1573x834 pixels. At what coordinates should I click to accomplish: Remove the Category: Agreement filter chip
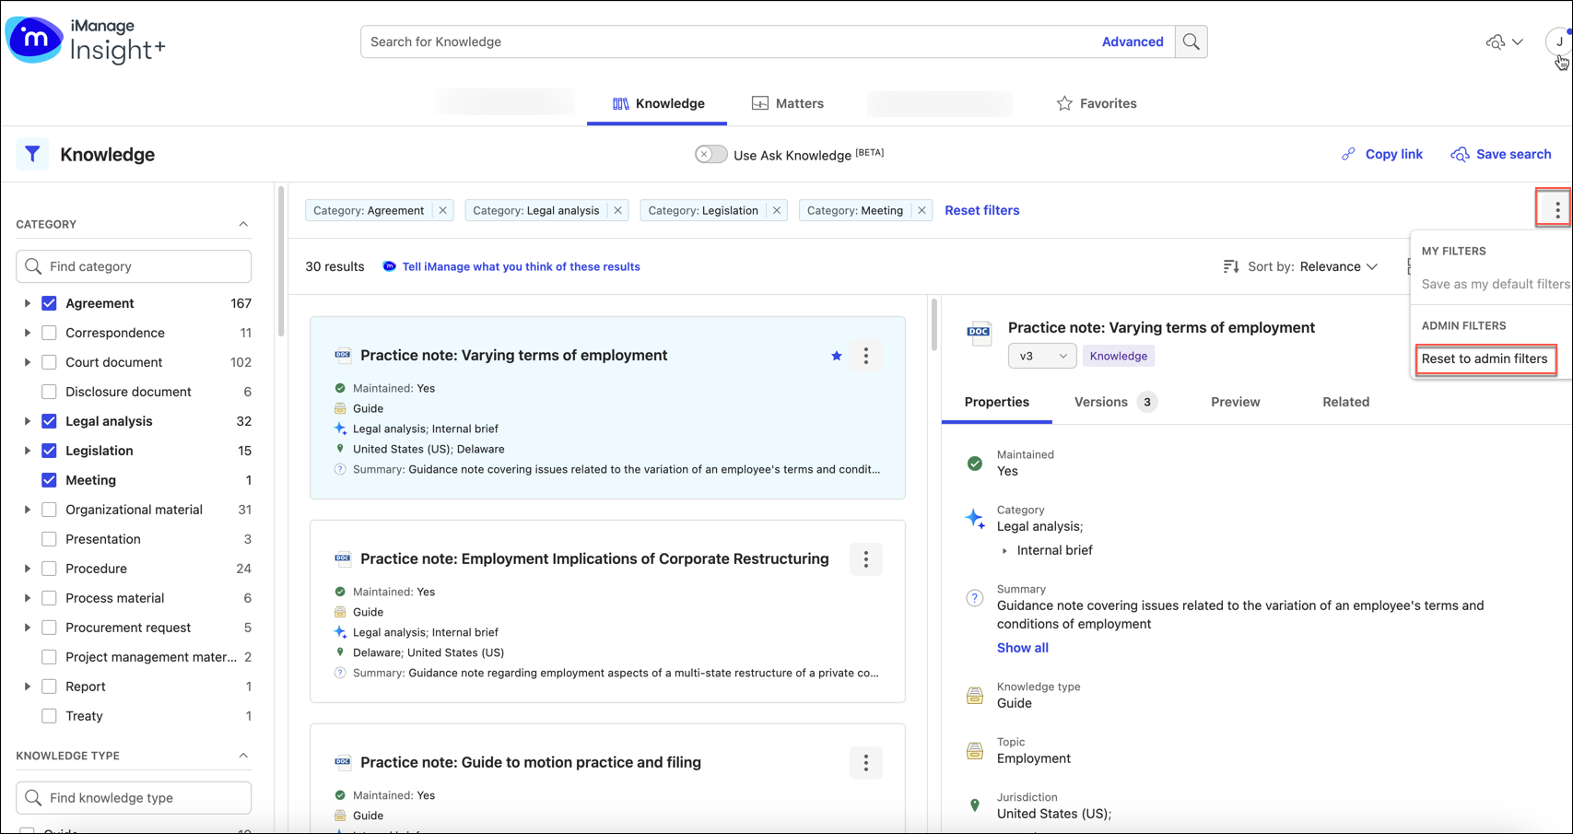click(443, 210)
